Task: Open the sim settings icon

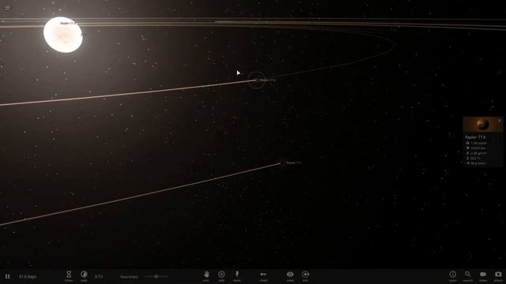Action: [x=305, y=276]
